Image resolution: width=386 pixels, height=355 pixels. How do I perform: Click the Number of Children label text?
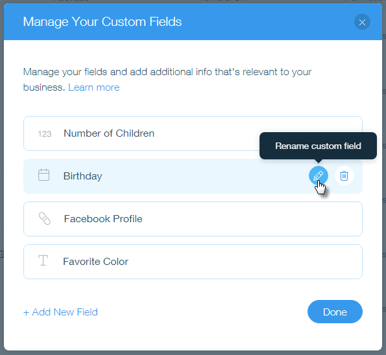109,133
